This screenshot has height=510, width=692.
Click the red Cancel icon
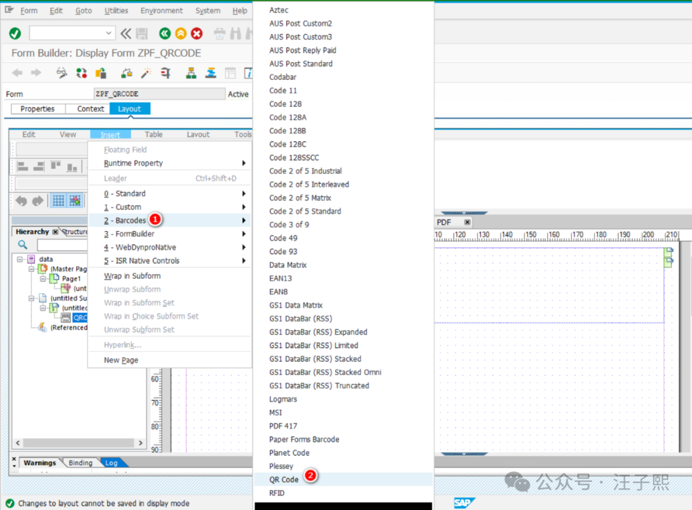click(x=197, y=33)
